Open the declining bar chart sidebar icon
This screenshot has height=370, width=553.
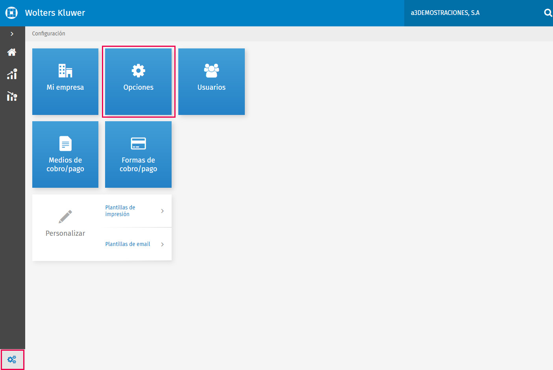(x=12, y=96)
